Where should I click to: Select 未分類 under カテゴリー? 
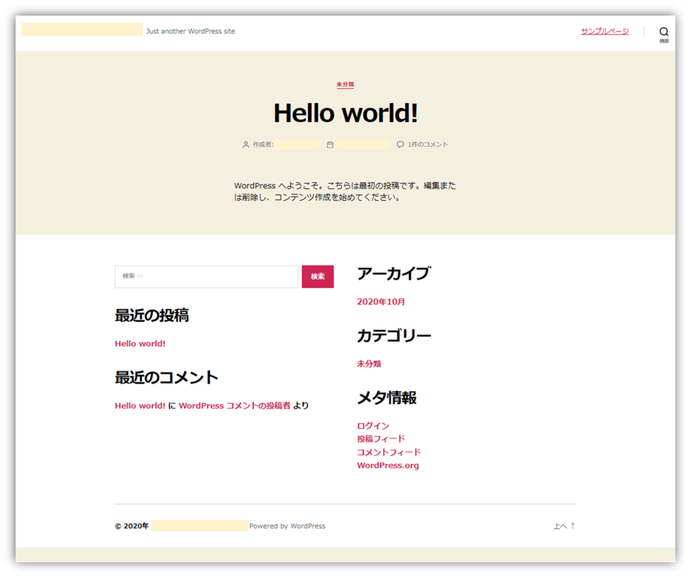tap(370, 363)
